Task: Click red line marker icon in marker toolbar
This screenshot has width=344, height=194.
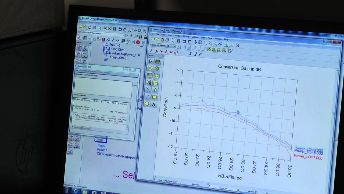Action: click(176, 53)
